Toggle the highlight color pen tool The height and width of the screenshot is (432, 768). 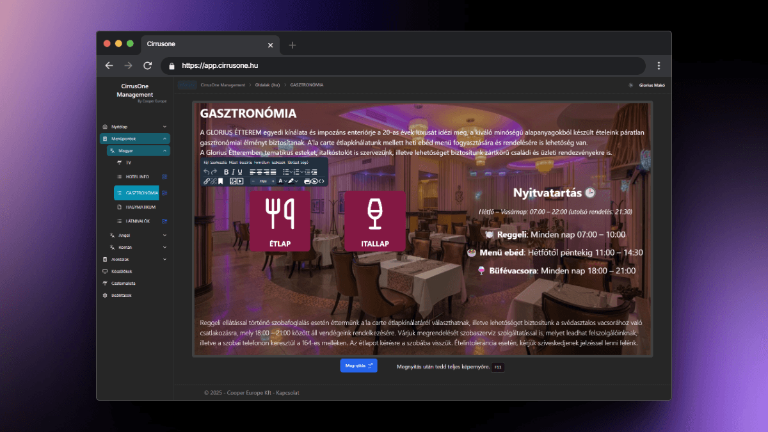click(x=291, y=181)
